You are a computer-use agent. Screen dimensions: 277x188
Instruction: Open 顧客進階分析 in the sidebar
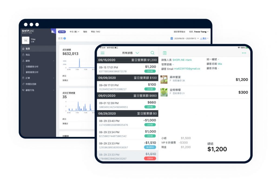point(32,72)
